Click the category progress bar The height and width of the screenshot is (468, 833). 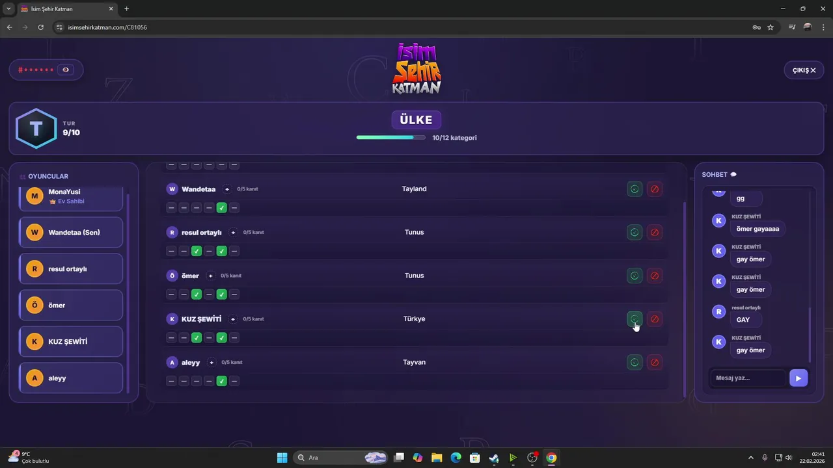click(391, 138)
